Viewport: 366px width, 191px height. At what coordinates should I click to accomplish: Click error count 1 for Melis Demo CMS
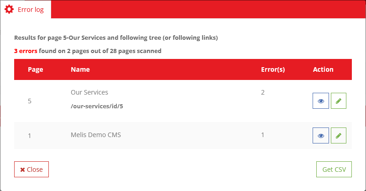[263, 135]
